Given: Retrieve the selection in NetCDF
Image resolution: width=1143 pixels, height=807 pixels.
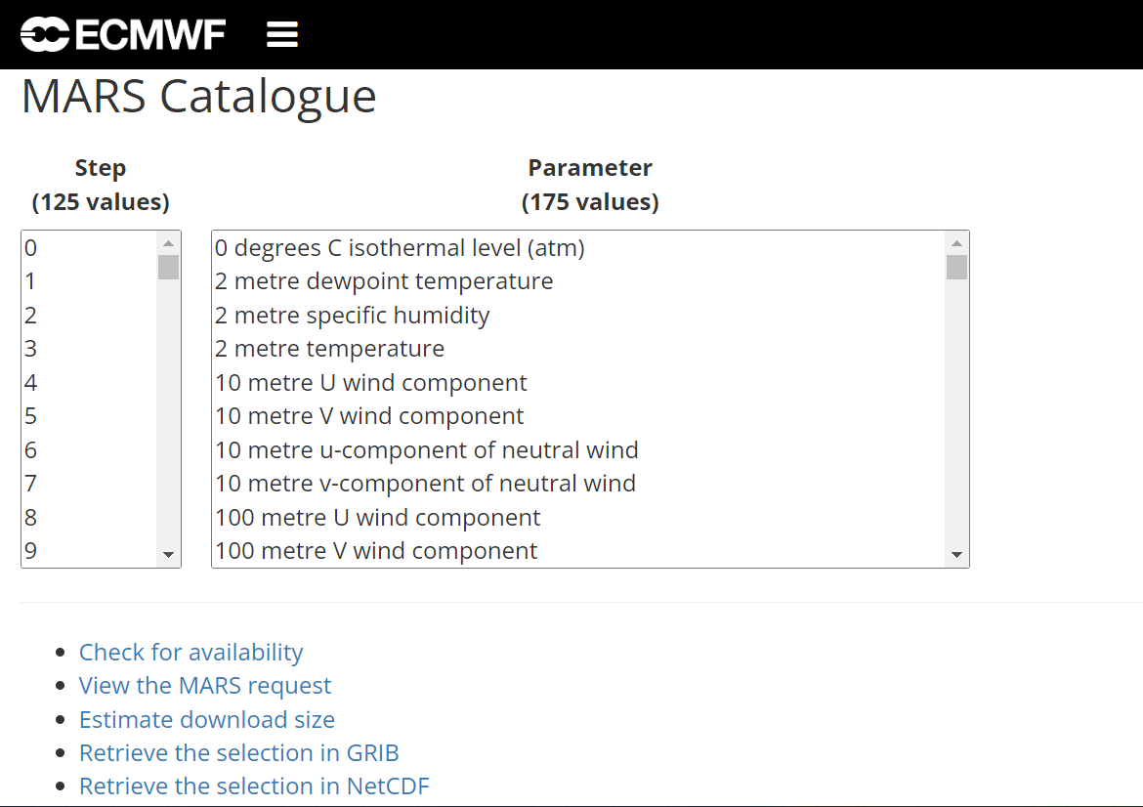Looking at the screenshot, I should (254, 786).
